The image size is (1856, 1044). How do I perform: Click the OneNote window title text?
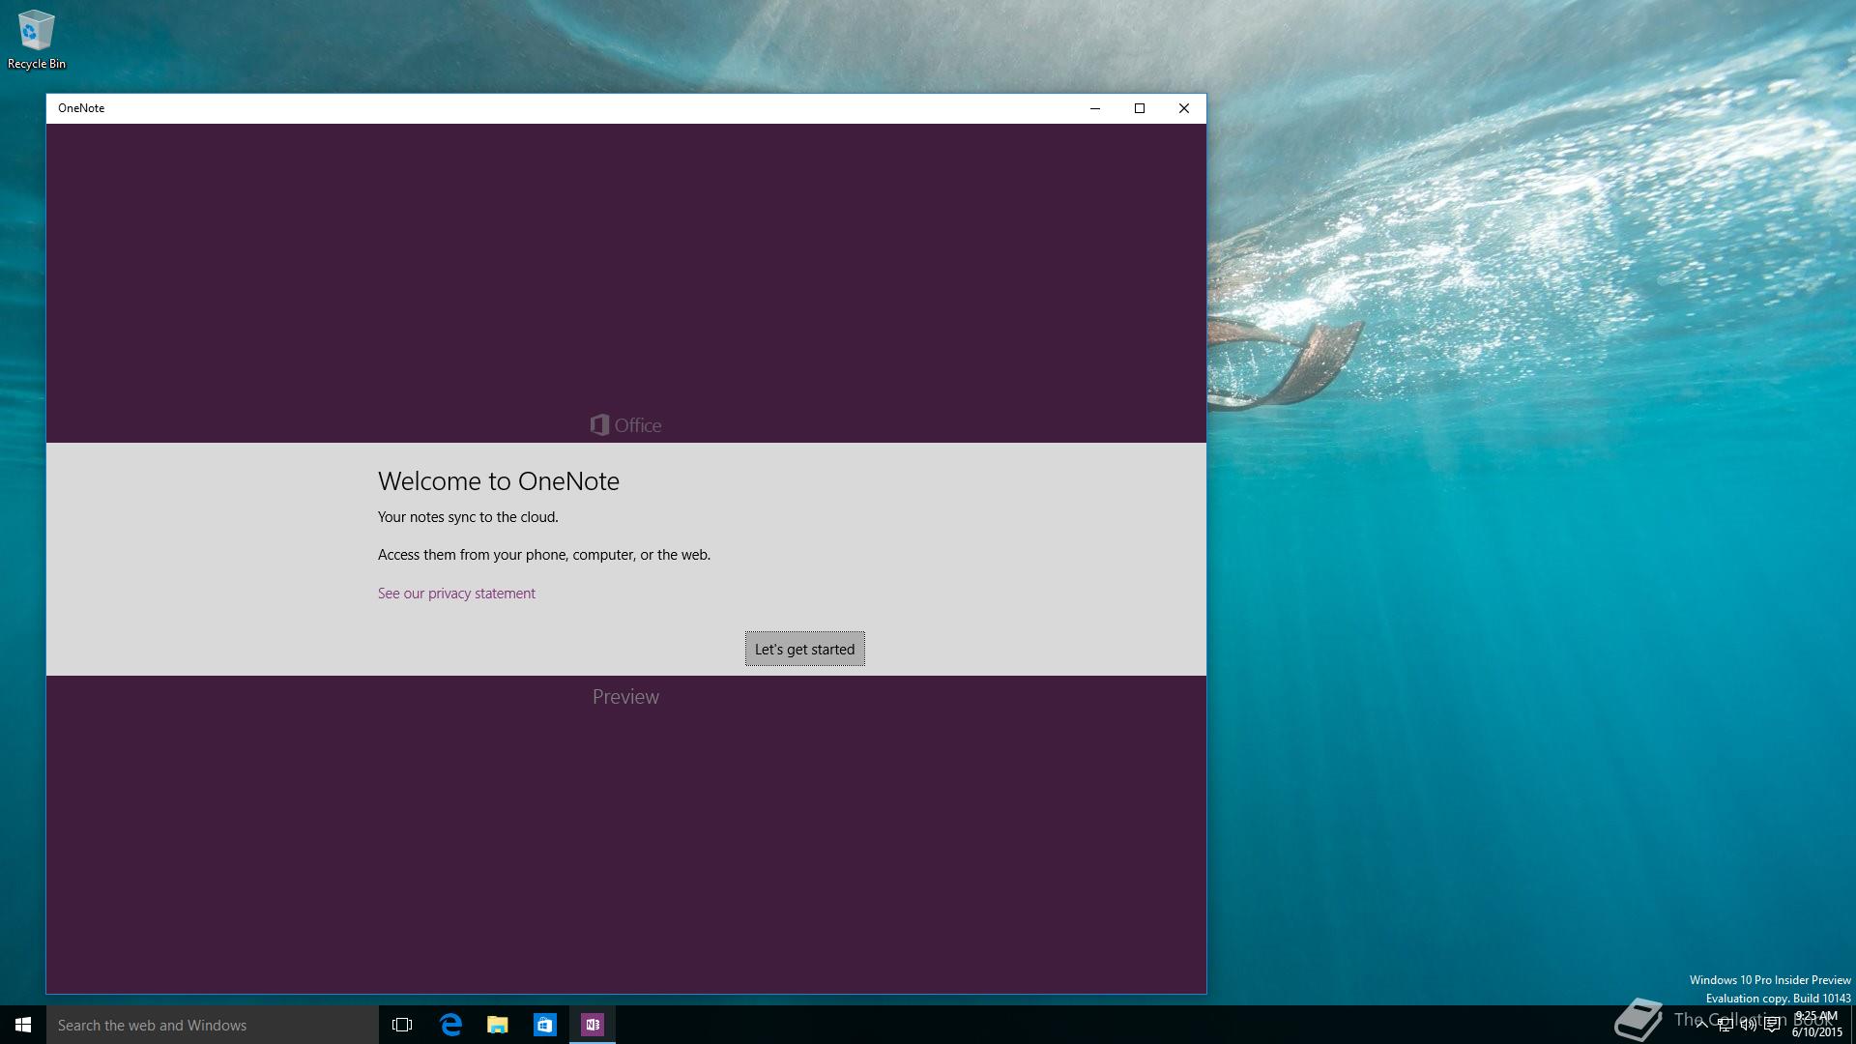pyautogui.click(x=81, y=108)
